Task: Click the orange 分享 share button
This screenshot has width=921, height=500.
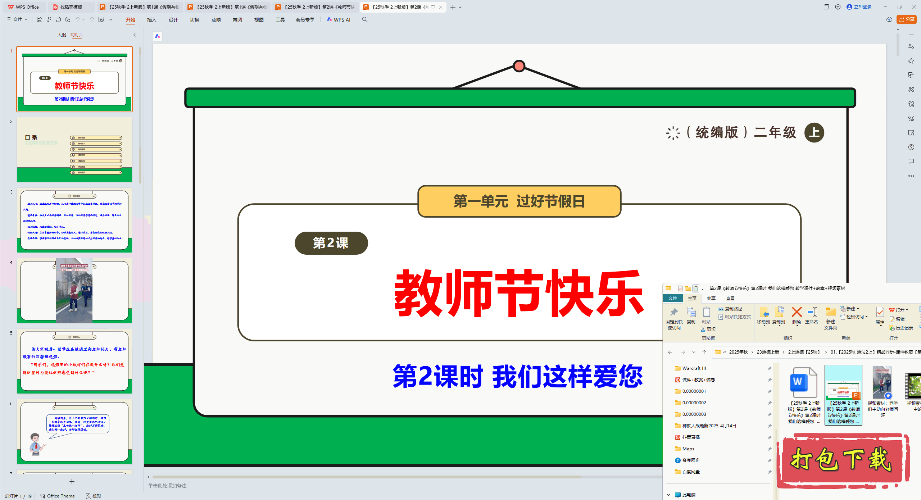Action: pos(907,19)
